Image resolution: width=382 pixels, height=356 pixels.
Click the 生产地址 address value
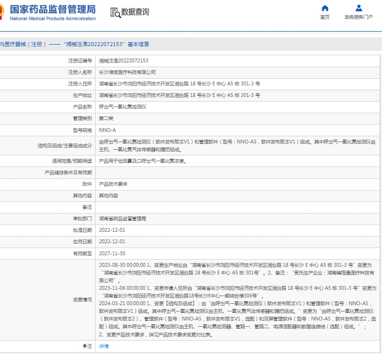pyautogui.click(x=179, y=95)
